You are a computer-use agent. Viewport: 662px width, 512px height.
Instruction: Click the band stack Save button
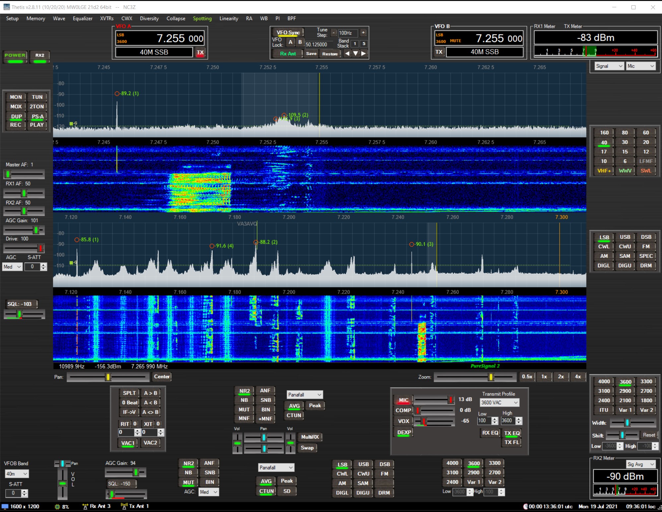[x=311, y=54]
